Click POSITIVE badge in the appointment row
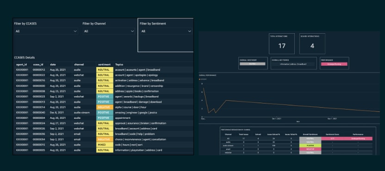This screenshot has width=385, height=171. 105,118
